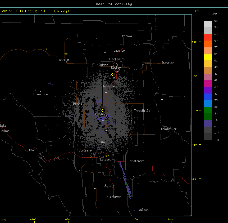This screenshot has height=223, width=228.
Task: Pick the yellow 54-51 dBZ legend color
Action: [208, 57]
